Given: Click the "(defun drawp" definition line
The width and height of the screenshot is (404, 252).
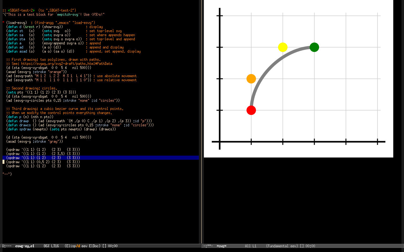Looking at the screenshot, I should pyautogui.click(x=79, y=121).
